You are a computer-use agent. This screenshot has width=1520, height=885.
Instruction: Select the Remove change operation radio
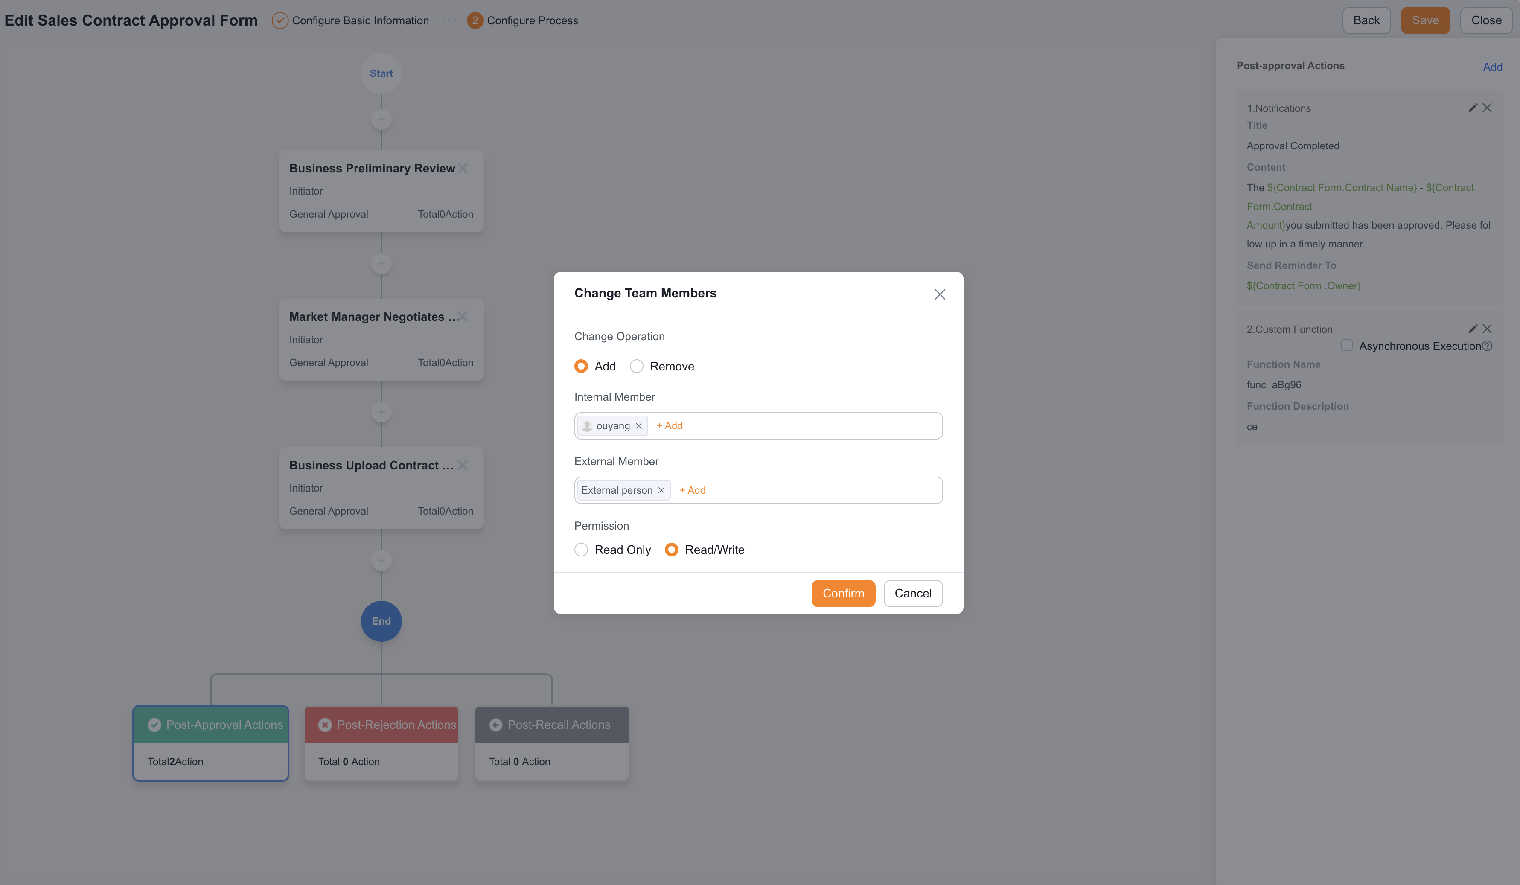tap(636, 366)
